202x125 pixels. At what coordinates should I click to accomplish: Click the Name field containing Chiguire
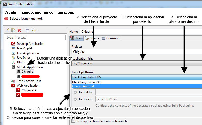[x=141, y=32]
